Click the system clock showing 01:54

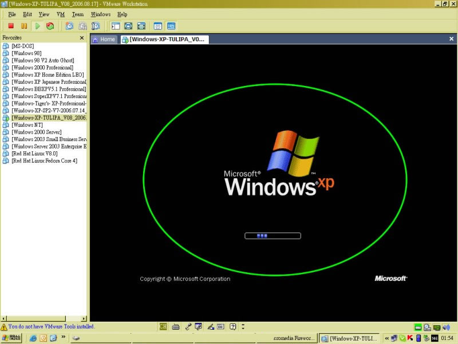(x=447, y=338)
